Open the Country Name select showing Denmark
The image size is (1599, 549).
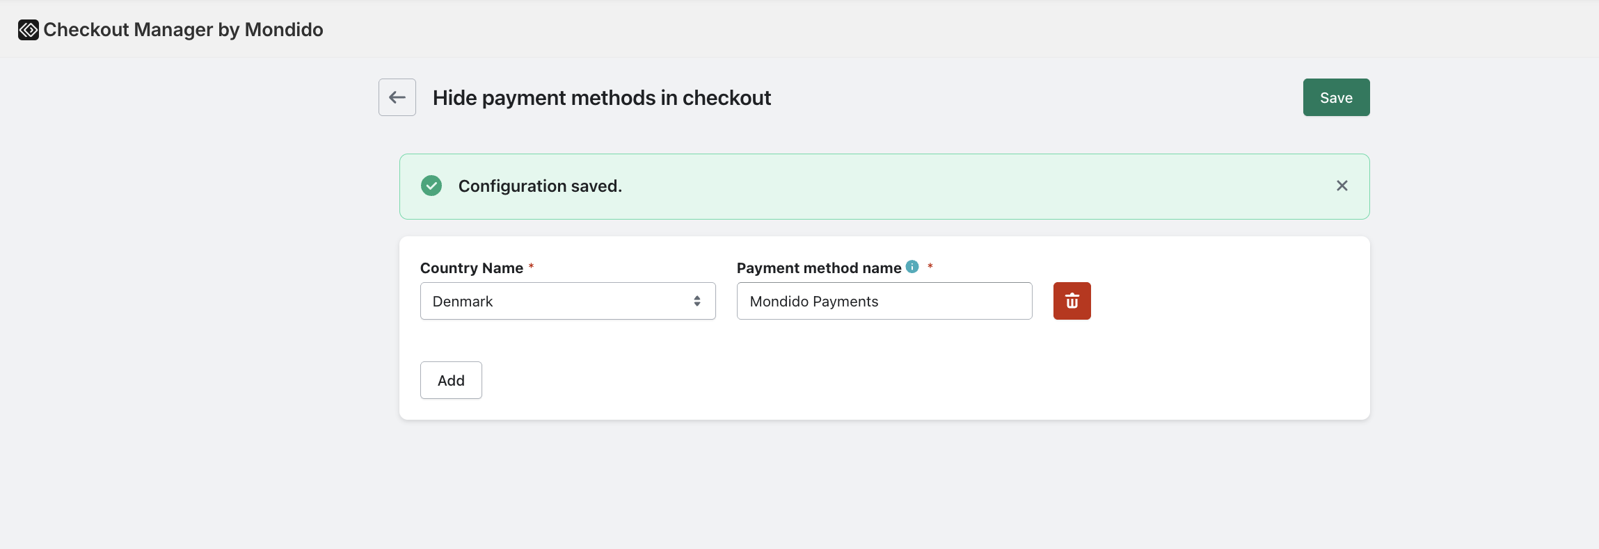568,301
